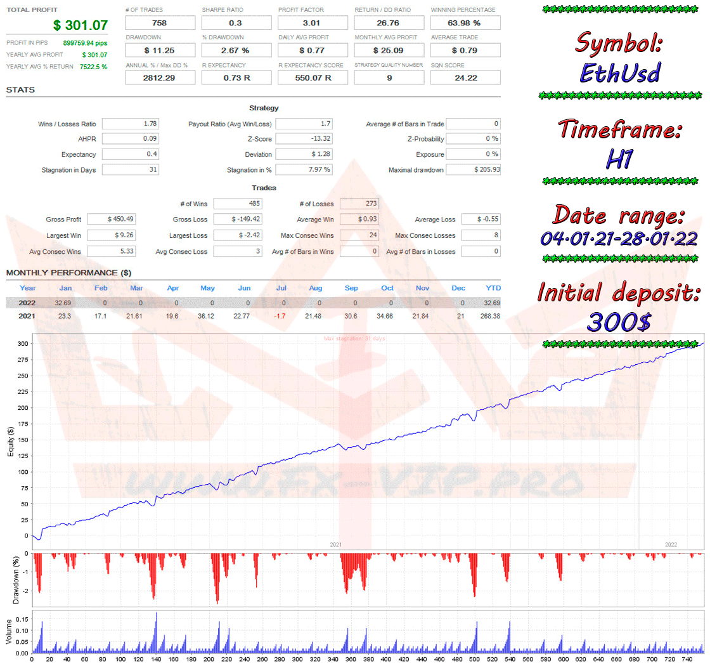Click the Sharpe Ratio value box
The width and height of the screenshot is (710, 663).
tap(236, 22)
